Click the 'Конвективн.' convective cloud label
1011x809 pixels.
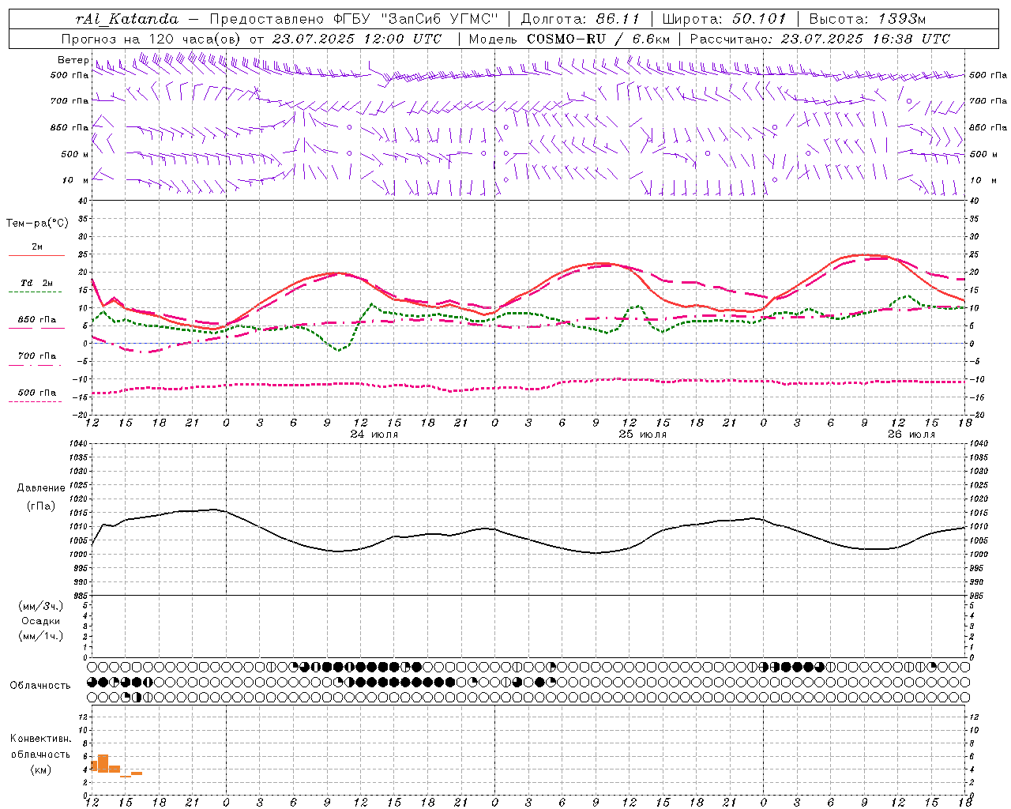[40, 739]
